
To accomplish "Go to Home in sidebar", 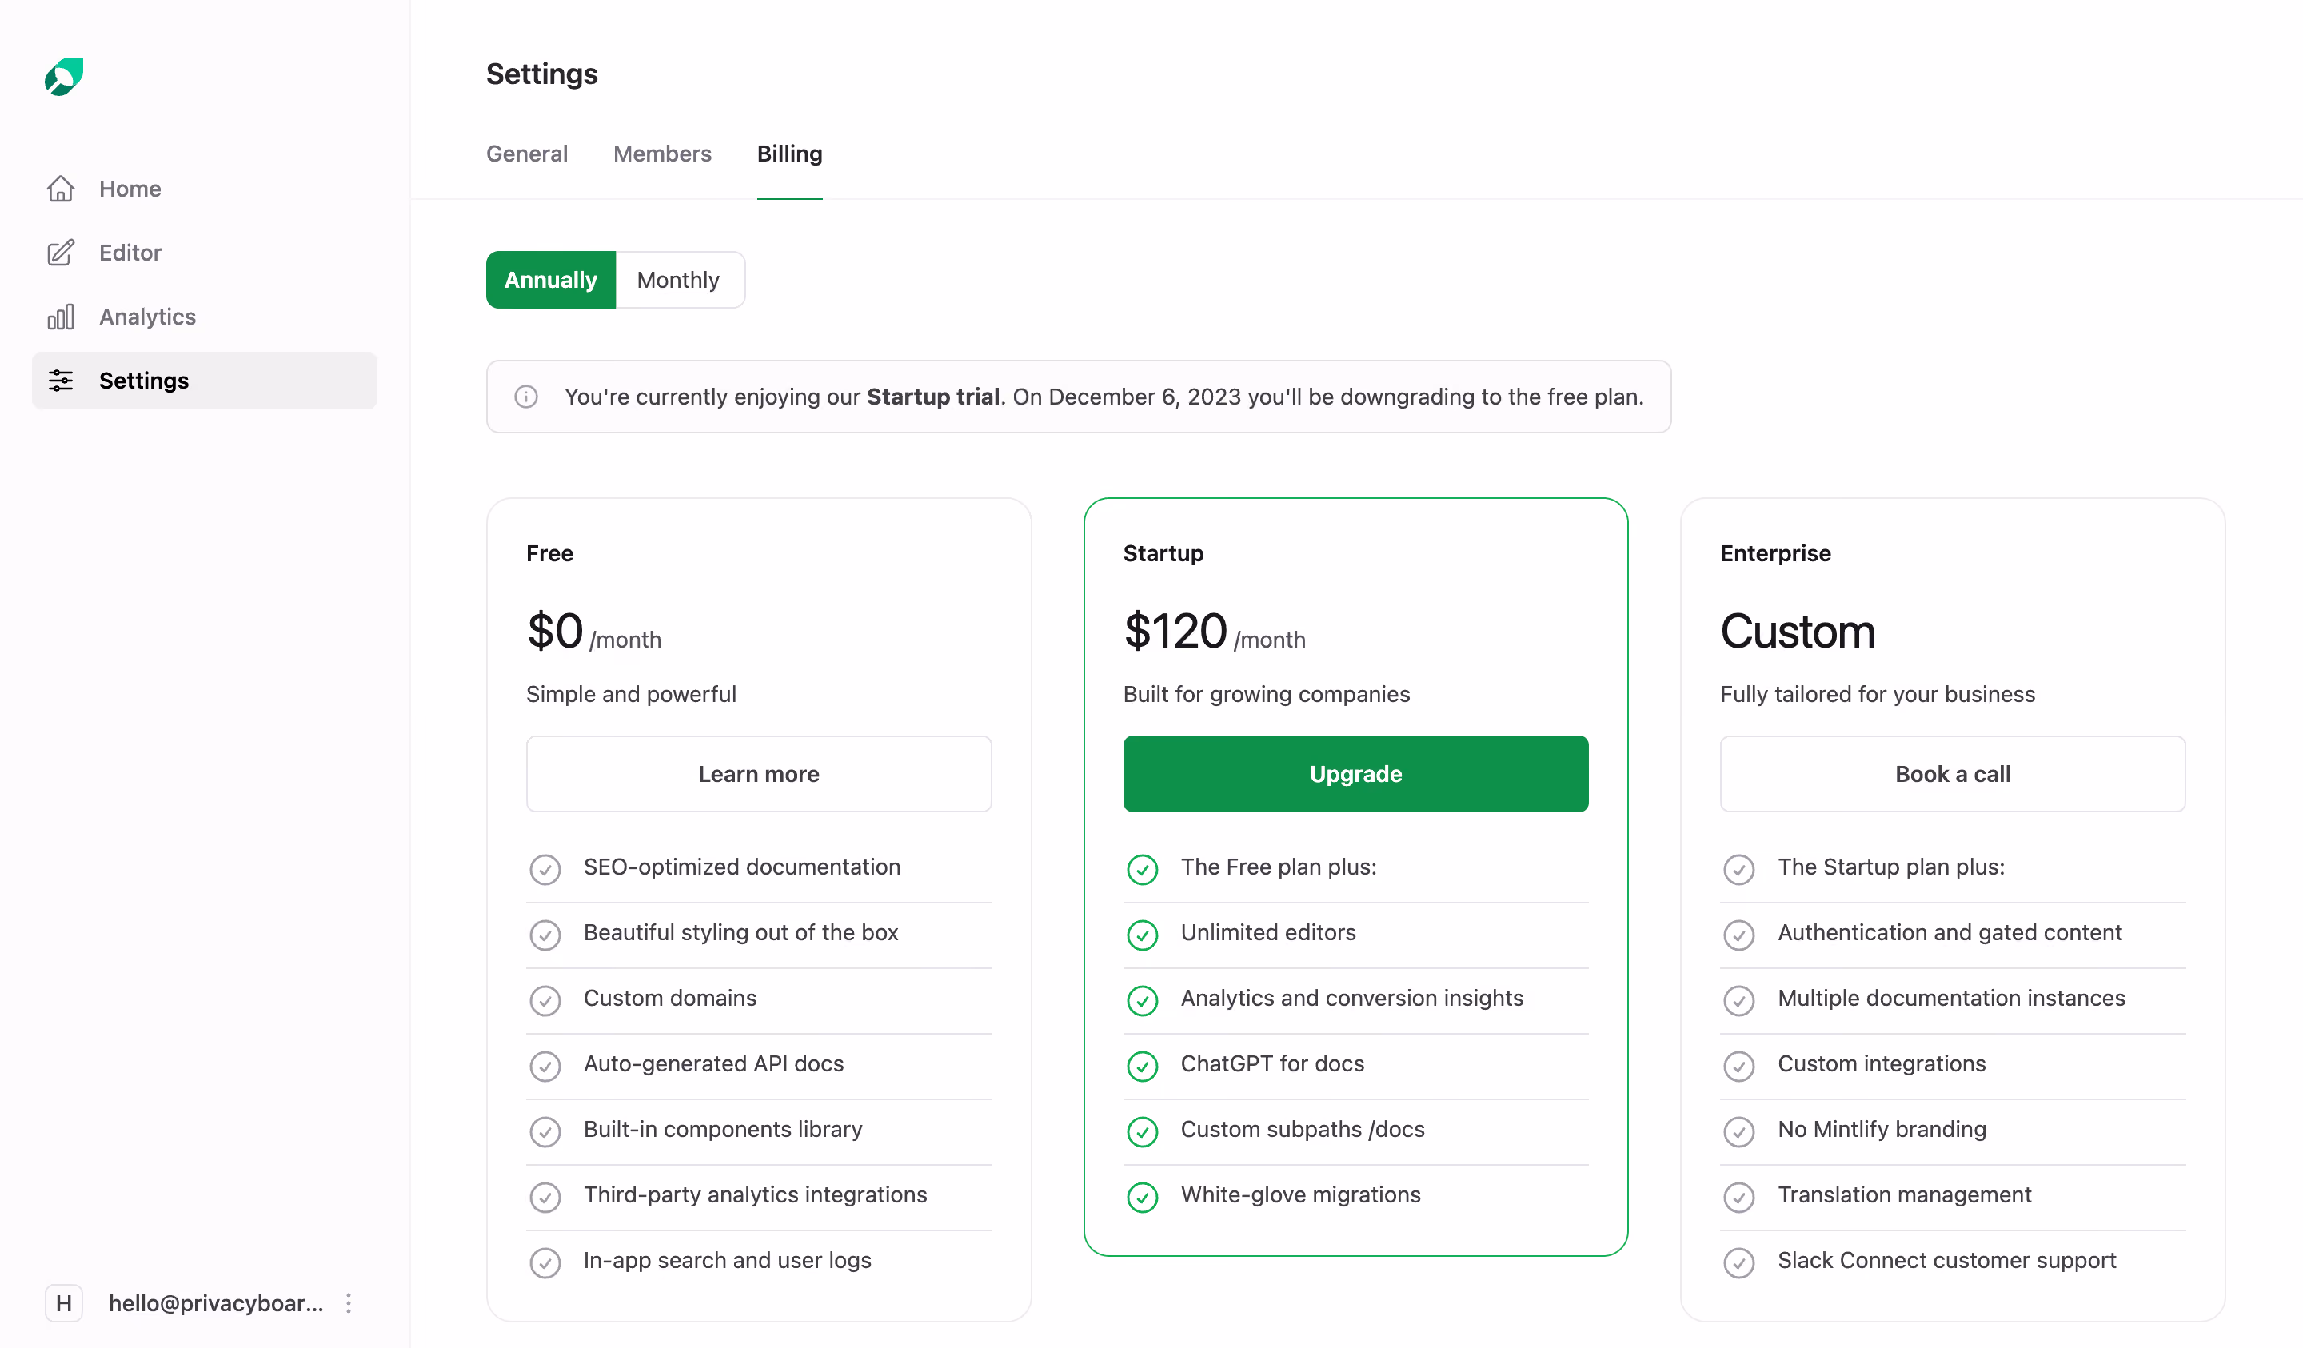I will 205,188.
